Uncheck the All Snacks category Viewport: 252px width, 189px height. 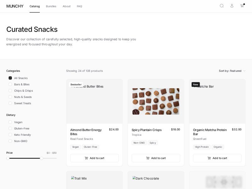(x=10, y=78)
